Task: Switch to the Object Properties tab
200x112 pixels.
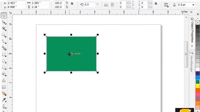Action: (x=192, y=32)
